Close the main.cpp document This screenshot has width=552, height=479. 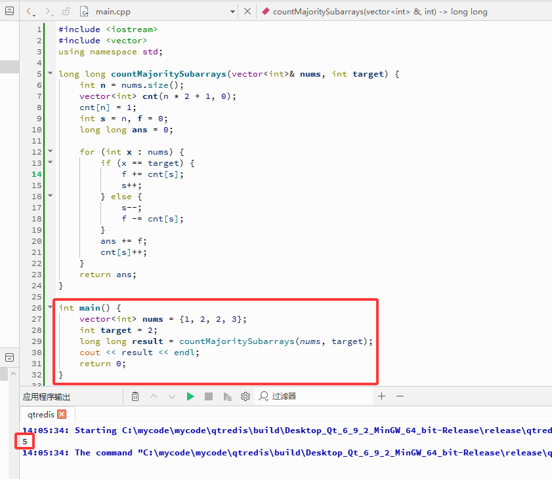247,11
